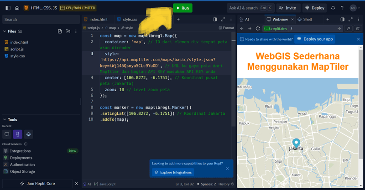Switch to Shell tab

click(x=305, y=20)
